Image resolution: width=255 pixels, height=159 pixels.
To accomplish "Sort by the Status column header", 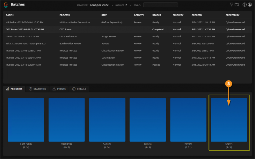I will coord(157,15).
